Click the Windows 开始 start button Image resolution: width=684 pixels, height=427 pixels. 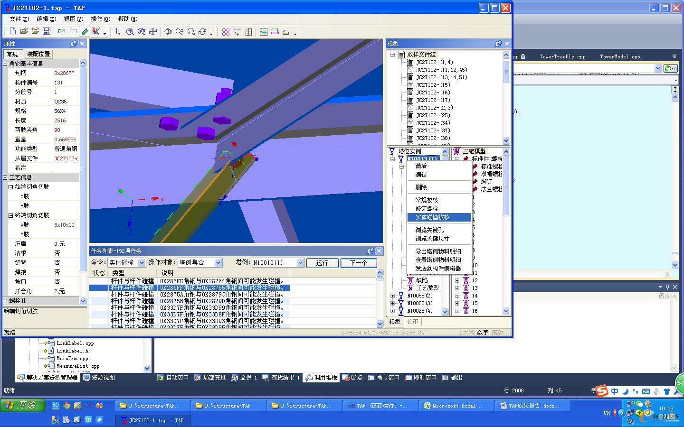click(x=22, y=405)
